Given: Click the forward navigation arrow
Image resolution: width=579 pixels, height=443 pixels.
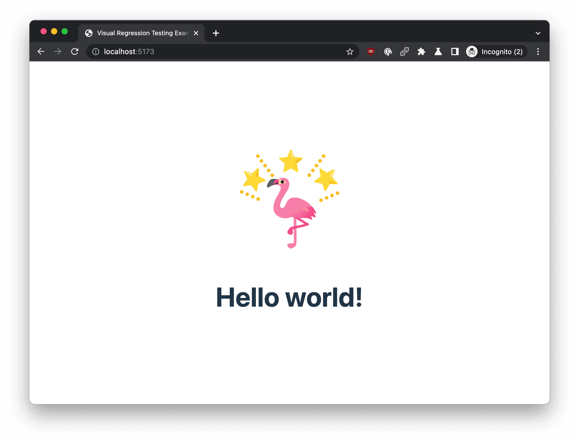Looking at the screenshot, I should [x=58, y=51].
